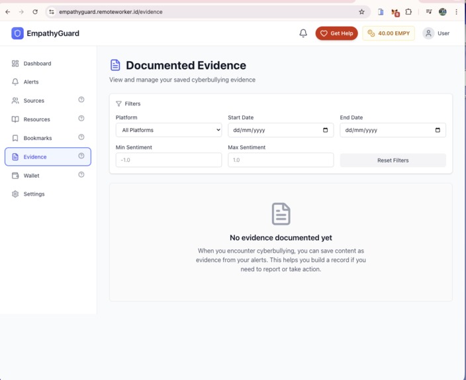Open Bookmarks in sidebar
This screenshot has height=380, width=466.
pyautogui.click(x=48, y=138)
